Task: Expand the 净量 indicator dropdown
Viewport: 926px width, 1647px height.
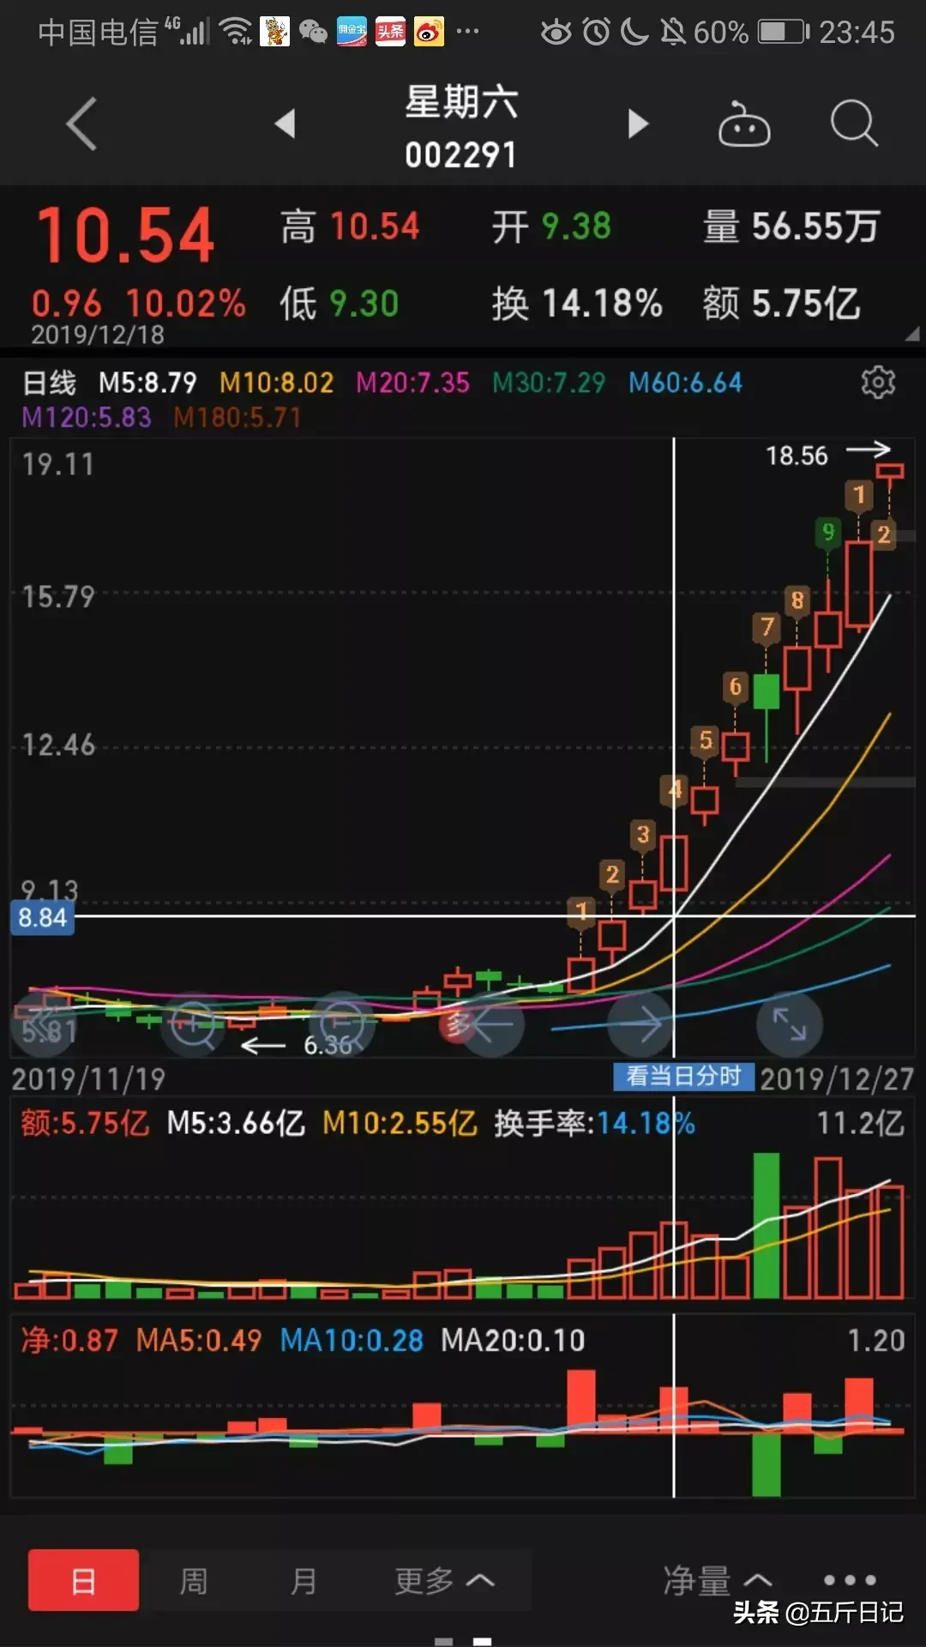Action: (x=718, y=1580)
